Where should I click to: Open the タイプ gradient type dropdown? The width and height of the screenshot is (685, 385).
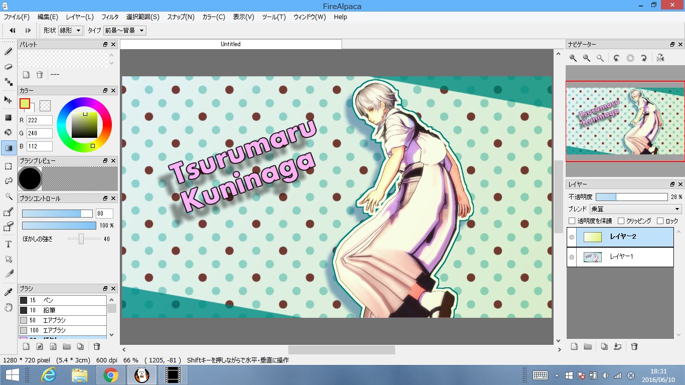tap(124, 31)
